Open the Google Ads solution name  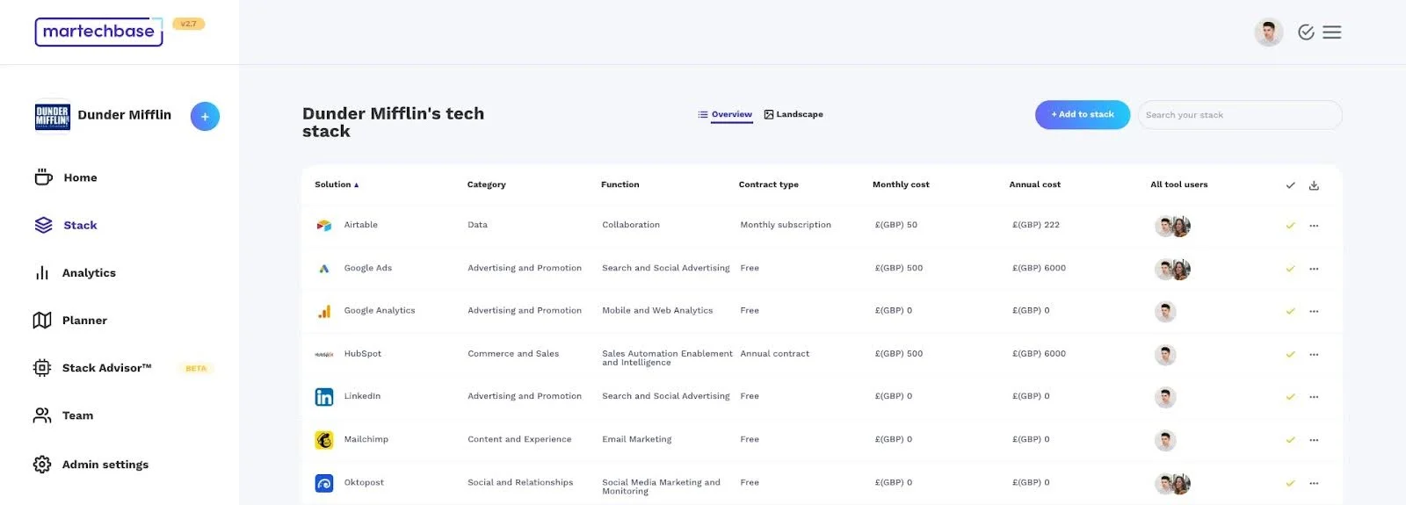[x=367, y=268]
